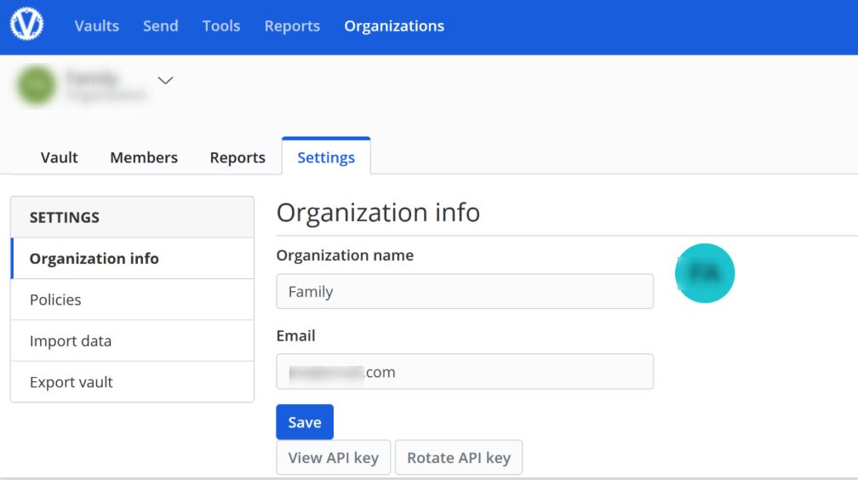Viewport: 858px width, 480px height.
Task: Select the Settings tab
Action: point(326,157)
